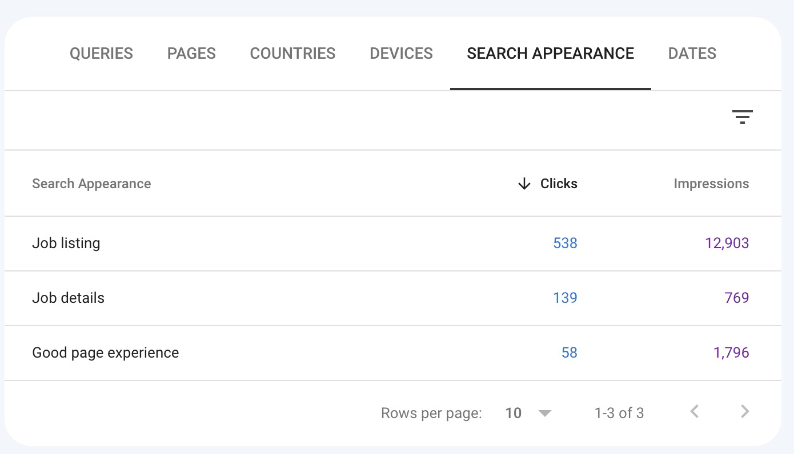This screenshot has height=454, width=794.
Task: Go to next page of results
Action: coord(744,412)
